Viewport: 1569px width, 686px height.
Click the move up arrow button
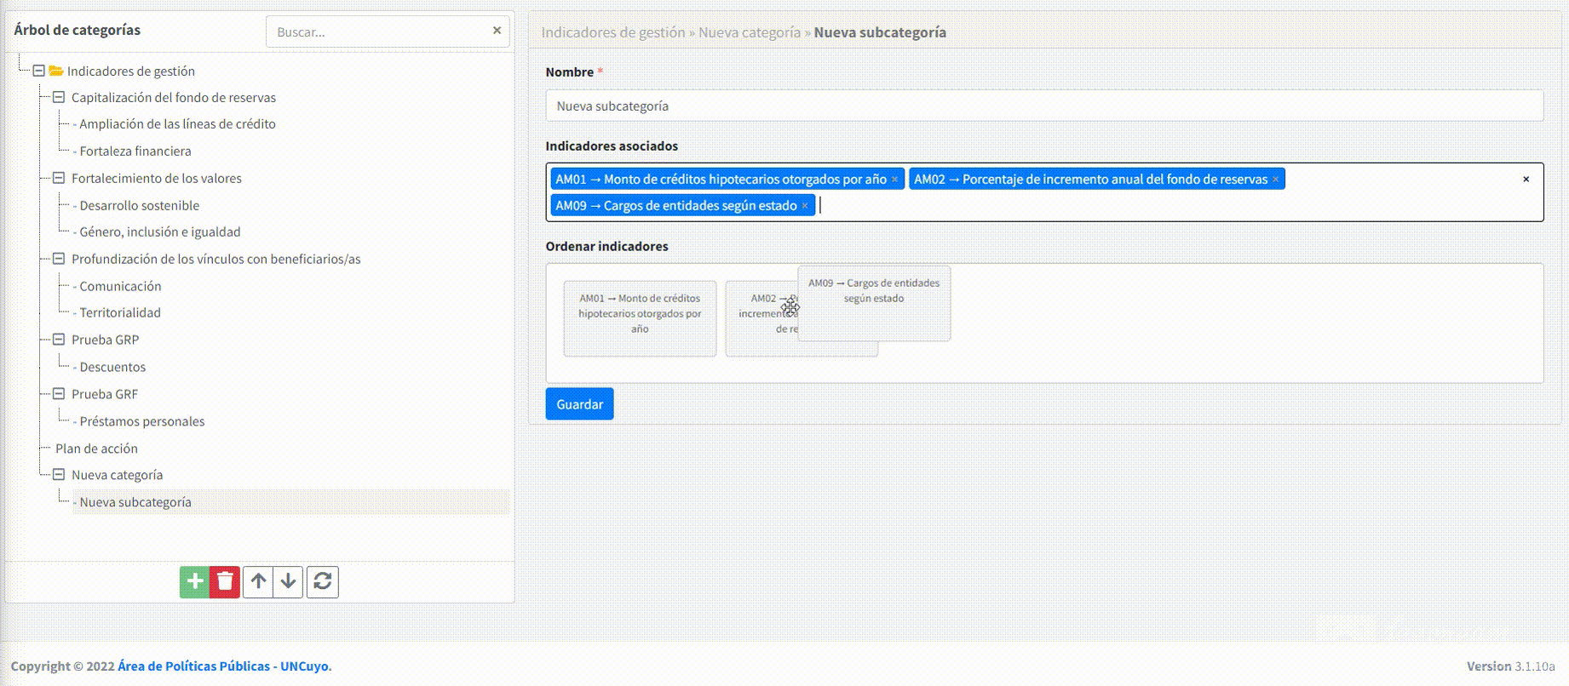[x=258, y=582]
